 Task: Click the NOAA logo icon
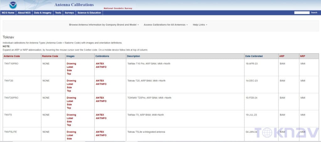(13, 5)
